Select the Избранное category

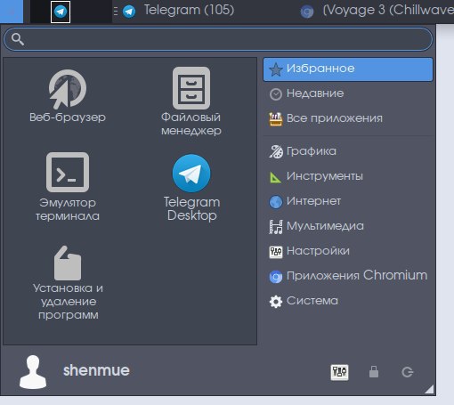tap(348, 69)
